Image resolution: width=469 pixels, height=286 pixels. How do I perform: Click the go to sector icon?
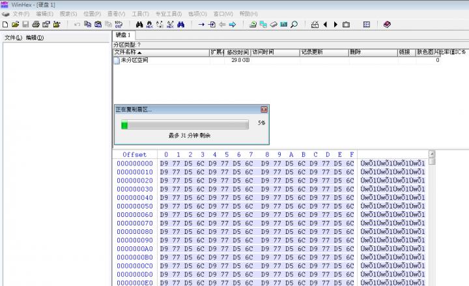pyautogui.click(x=212, y=25)
